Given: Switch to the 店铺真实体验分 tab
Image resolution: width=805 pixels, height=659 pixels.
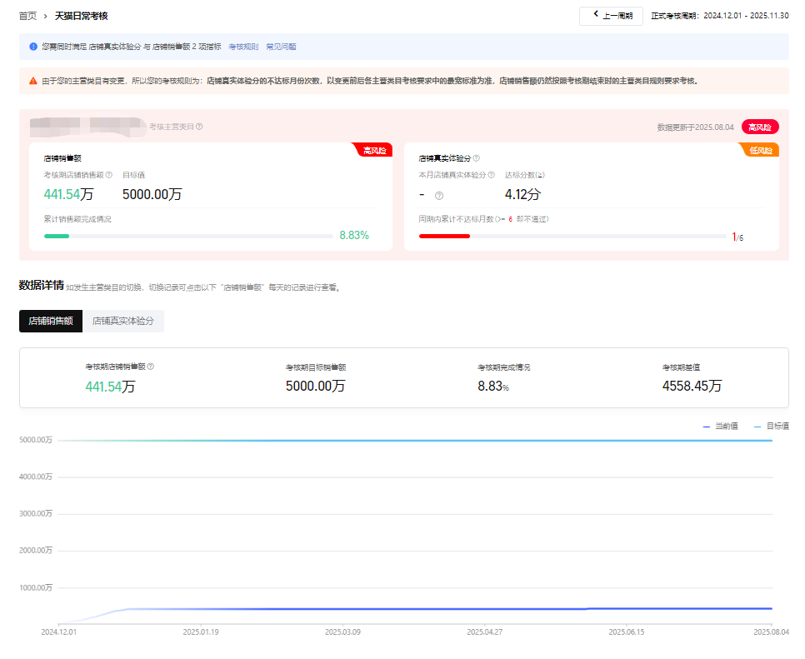Looking at the screenshot, I should click(123, 321).
